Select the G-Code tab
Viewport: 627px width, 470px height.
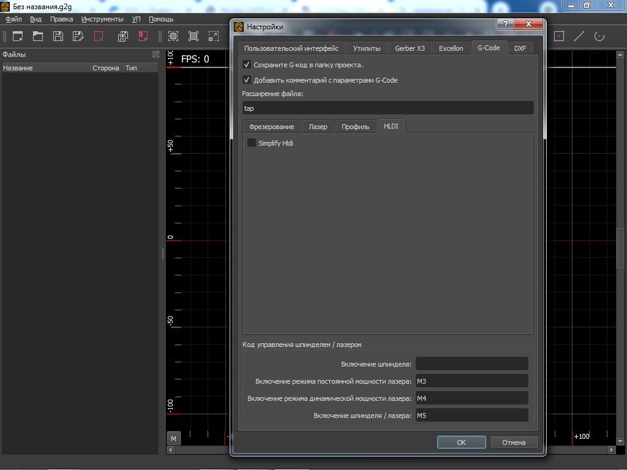point(489,48)
